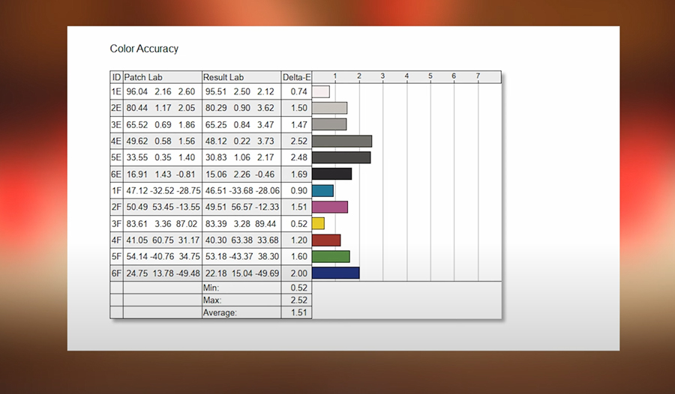Click chart axis label 7
675x394 pixels.
[x=478, y=76]
